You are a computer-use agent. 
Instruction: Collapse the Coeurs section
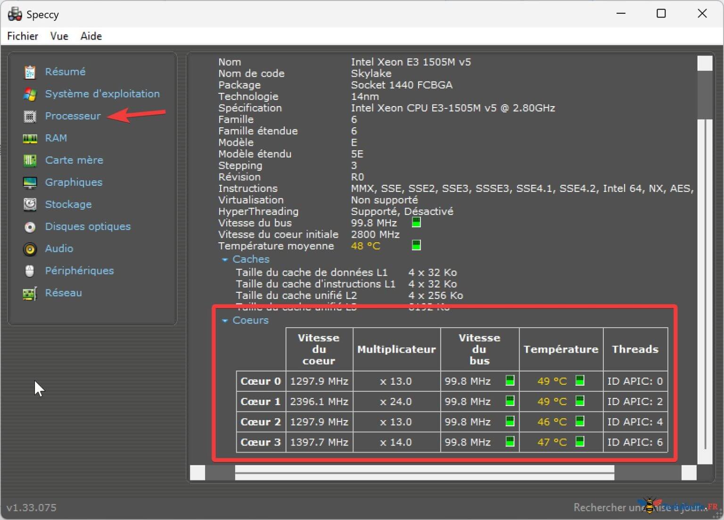pos(225,321)
